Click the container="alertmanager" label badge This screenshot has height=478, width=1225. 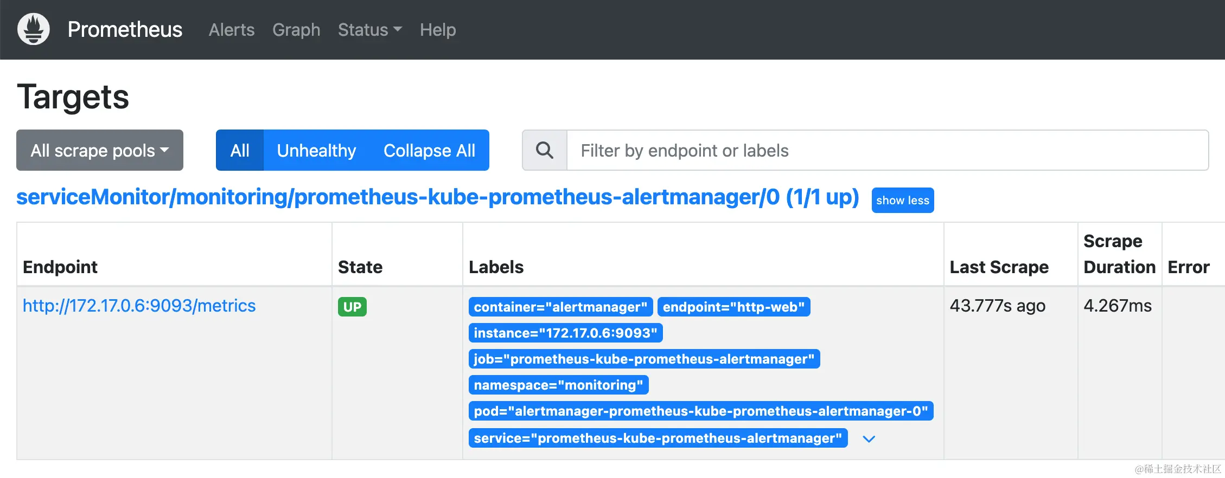pos(560,307)
